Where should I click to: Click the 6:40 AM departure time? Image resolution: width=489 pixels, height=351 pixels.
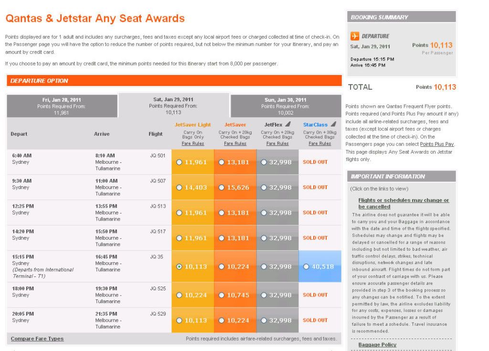(x=22, y=155)
